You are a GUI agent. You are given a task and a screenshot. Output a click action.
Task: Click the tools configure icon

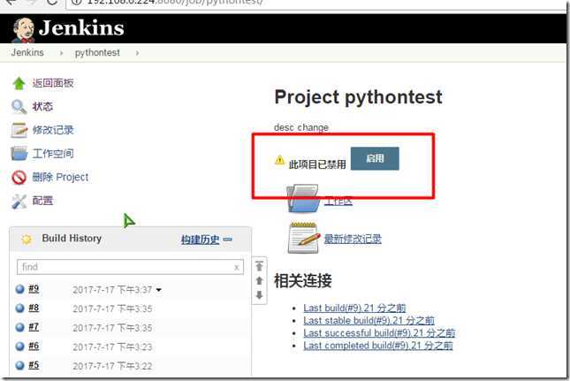tap(19, 201)
